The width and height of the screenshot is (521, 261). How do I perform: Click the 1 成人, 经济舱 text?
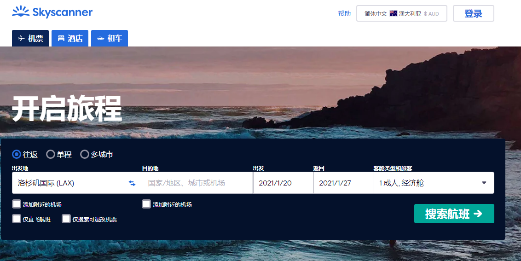click(401, 183)
